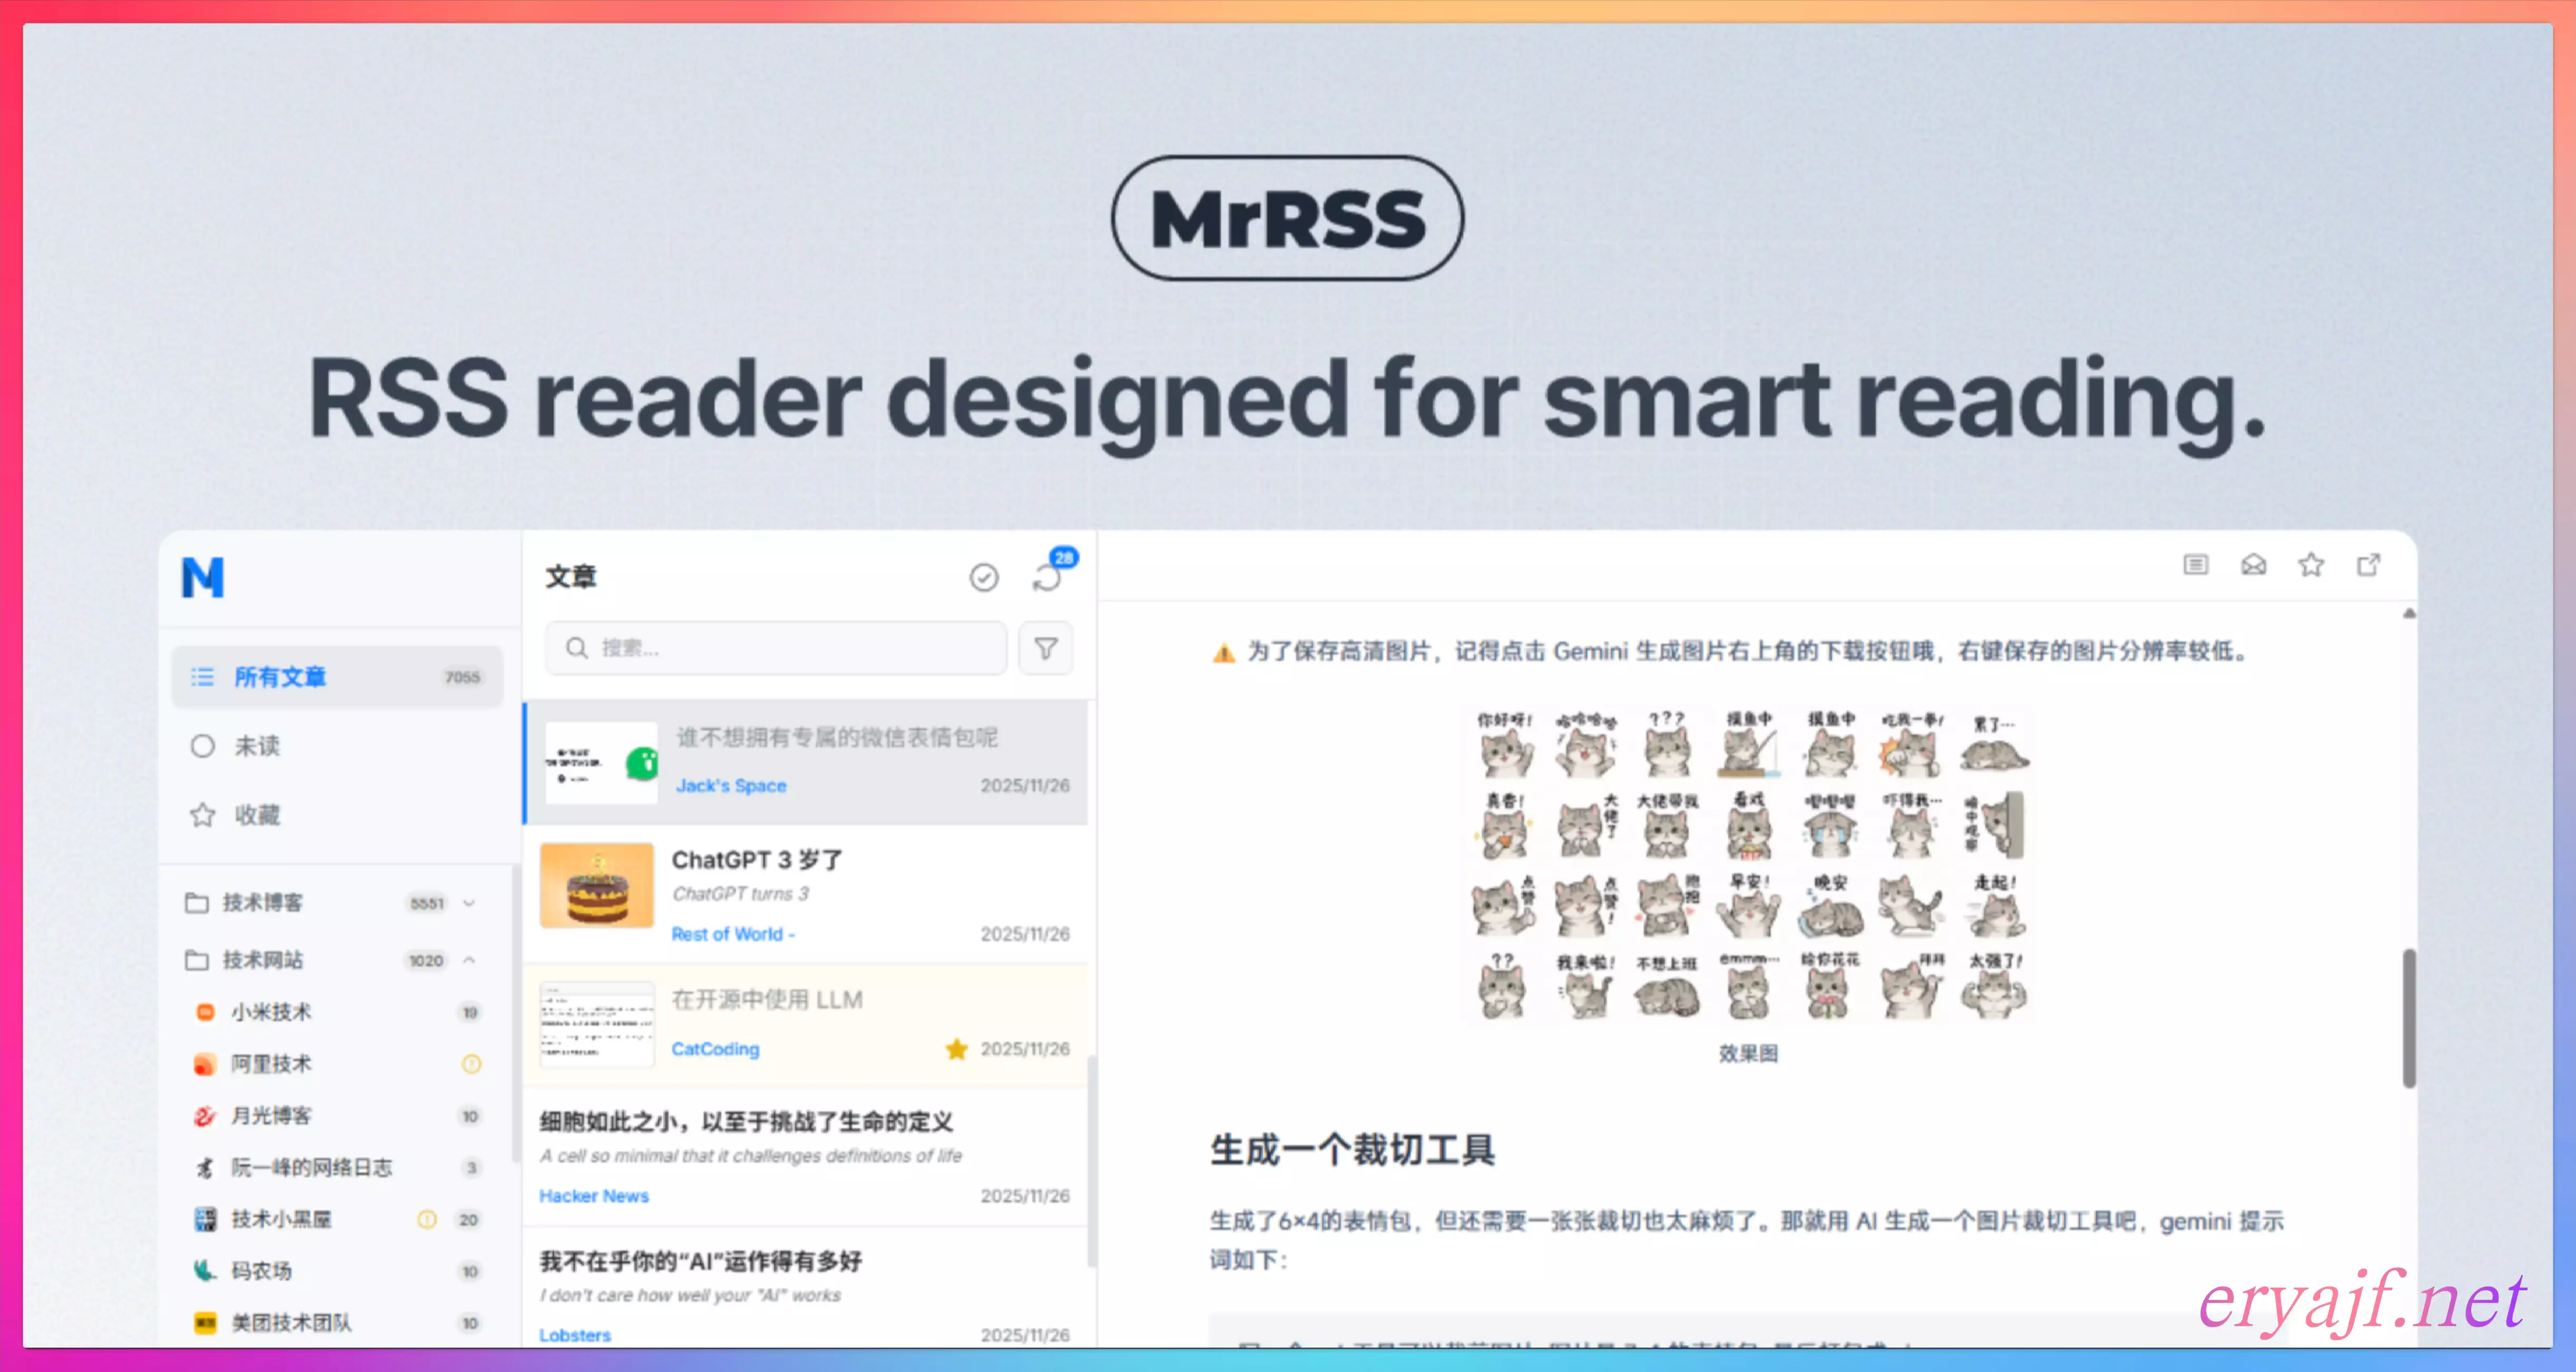Select 所有文章 in the sidebar

point(280,677)
